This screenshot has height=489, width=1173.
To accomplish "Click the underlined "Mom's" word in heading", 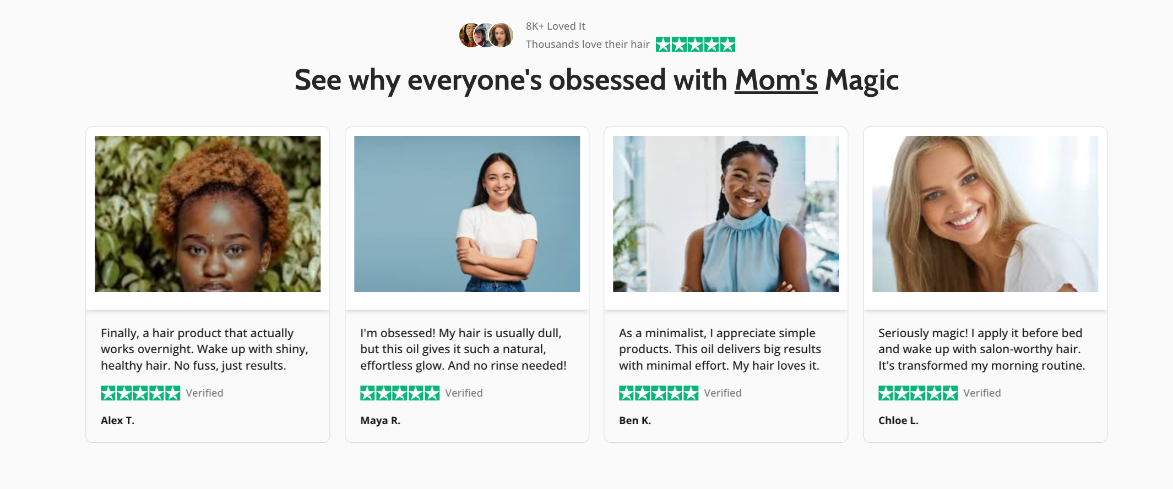I will 776,80.
